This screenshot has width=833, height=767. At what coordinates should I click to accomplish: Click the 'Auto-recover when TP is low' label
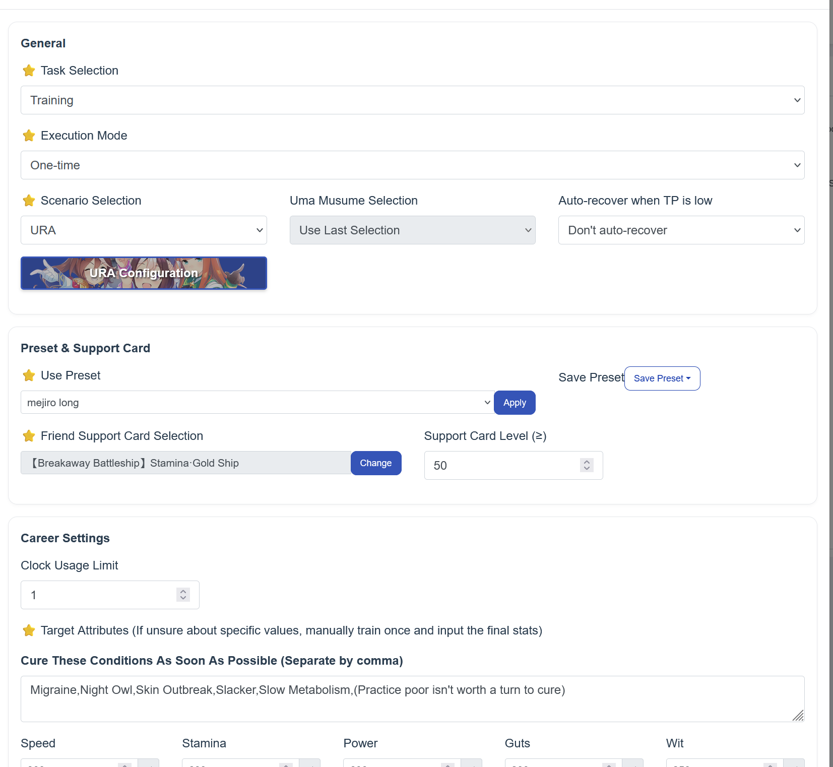pos(635,201)
